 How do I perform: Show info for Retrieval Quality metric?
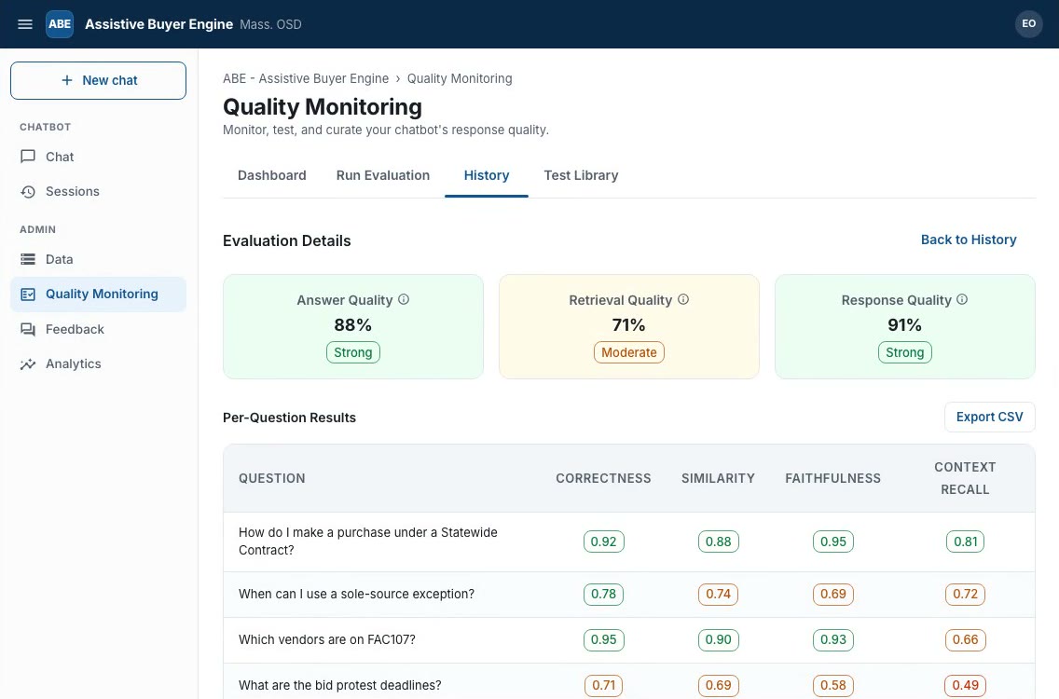(682, 299)
